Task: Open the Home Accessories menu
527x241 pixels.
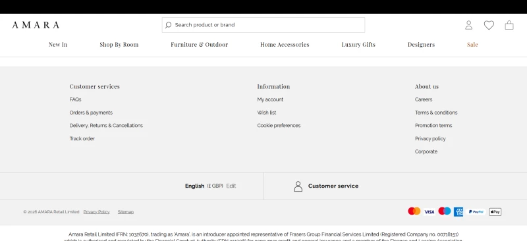Action: (x=285, y=45)
